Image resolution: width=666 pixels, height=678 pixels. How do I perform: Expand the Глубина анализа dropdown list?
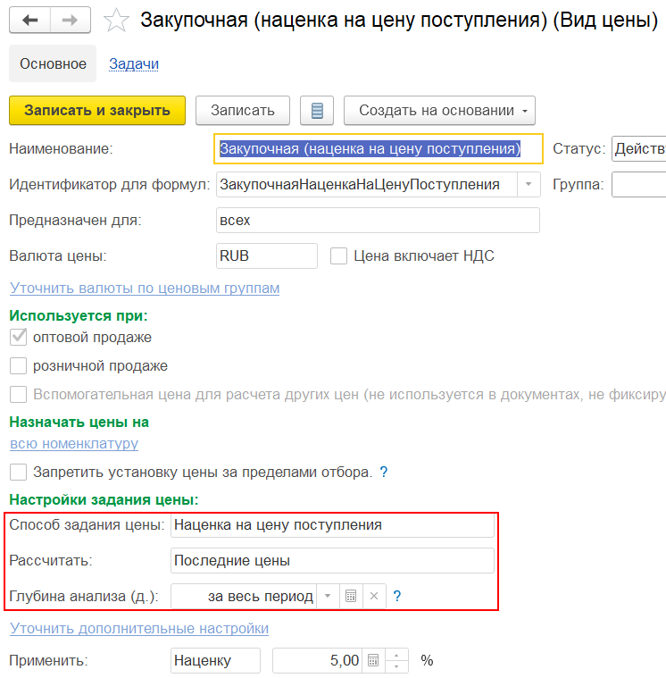(x=328, y=597)
